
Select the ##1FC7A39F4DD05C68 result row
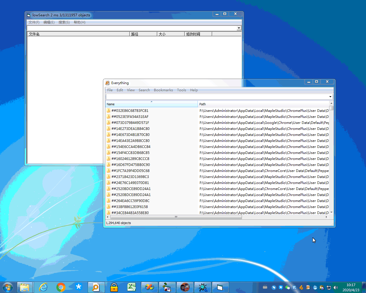click(217, 171)
